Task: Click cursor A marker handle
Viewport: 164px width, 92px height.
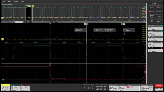Action: tap(87, 24)
